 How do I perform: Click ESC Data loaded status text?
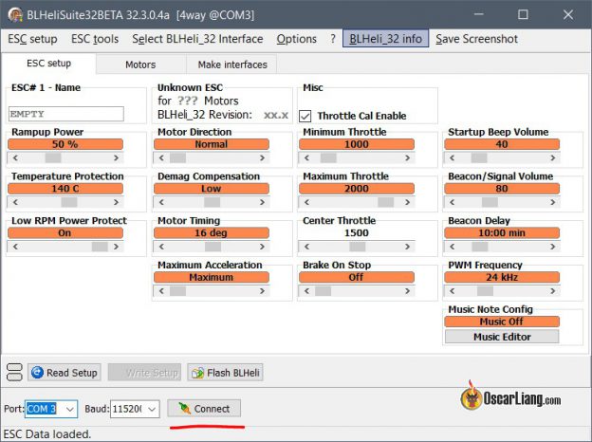[47, 434]
